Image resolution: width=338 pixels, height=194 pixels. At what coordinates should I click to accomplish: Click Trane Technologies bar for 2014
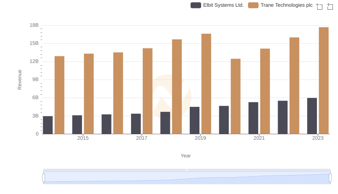pyautogui.click(x=60, y=95)
